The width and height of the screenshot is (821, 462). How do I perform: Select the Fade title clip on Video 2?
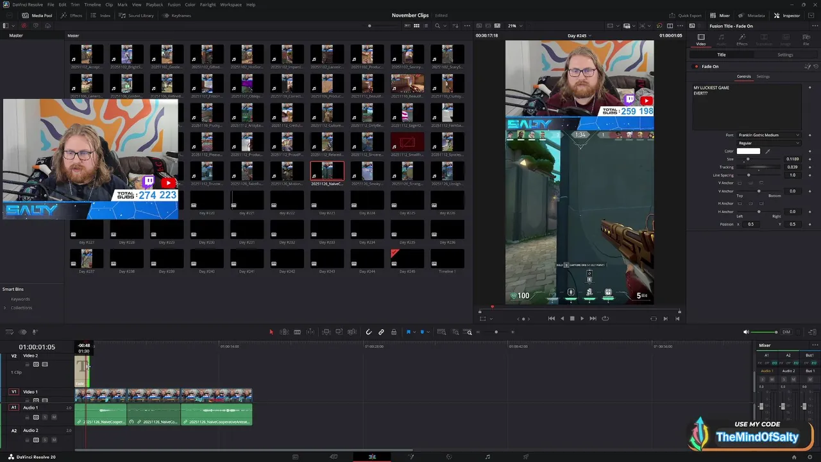(x=81, y=372)
